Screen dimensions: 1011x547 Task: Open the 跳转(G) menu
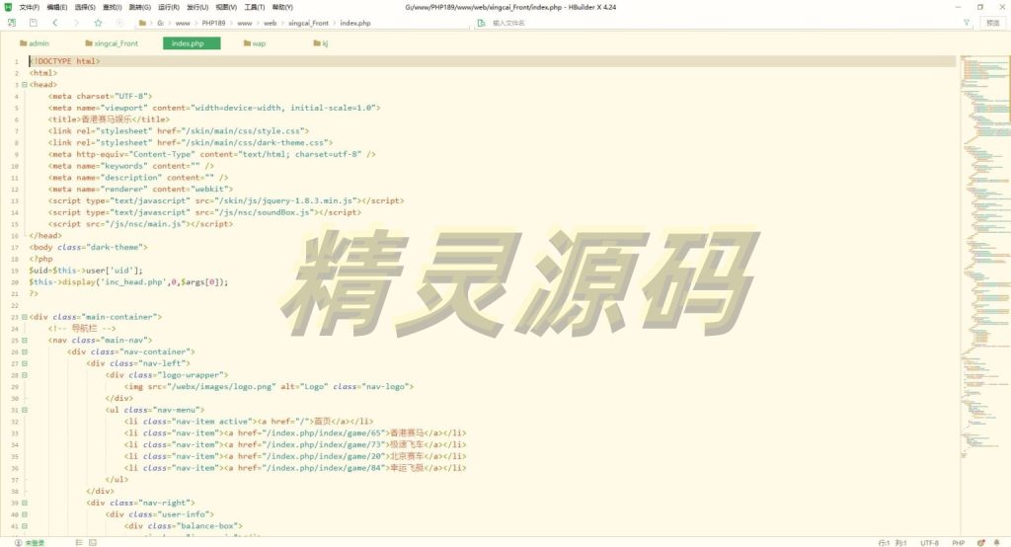(x=139, y=7)
